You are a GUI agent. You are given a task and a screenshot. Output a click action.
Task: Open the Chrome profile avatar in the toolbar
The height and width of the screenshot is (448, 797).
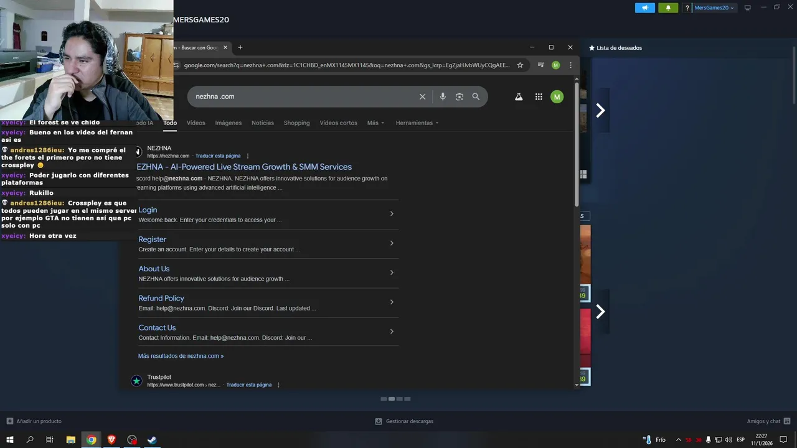point(556,65)
